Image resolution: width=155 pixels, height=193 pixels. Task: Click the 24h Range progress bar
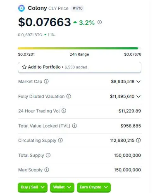coord(79,49)
